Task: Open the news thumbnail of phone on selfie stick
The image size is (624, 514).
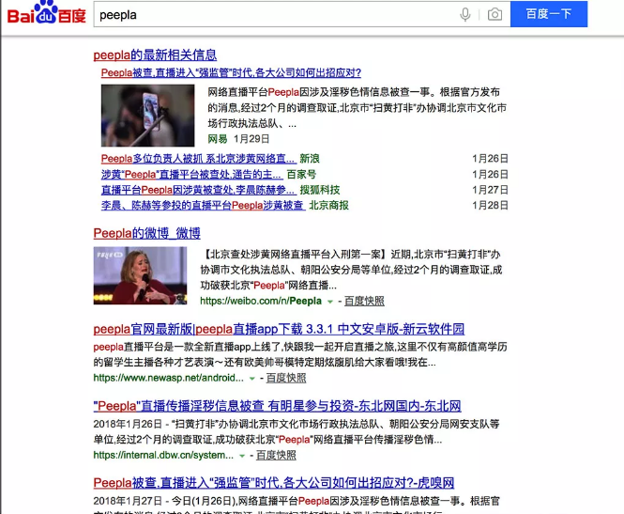Action: point(147,116)
